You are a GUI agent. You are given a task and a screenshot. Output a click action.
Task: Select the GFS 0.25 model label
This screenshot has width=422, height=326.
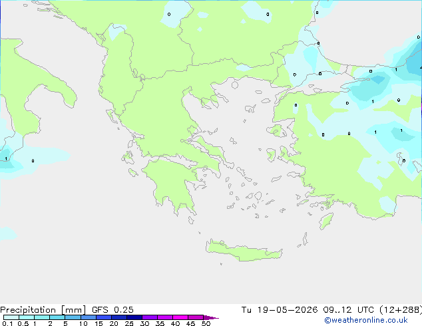click(x=112, y=310)
